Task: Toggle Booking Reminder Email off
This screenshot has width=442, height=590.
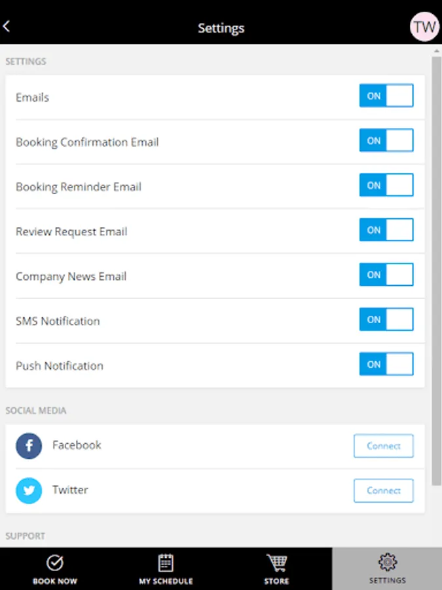Action: 386,185
